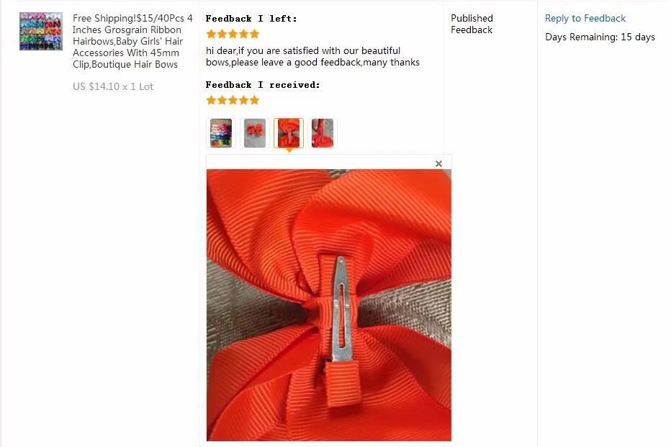Open the Grosgrain Ribbon Hairbows product title
The image size is (671, 447).
pos(132,41)
